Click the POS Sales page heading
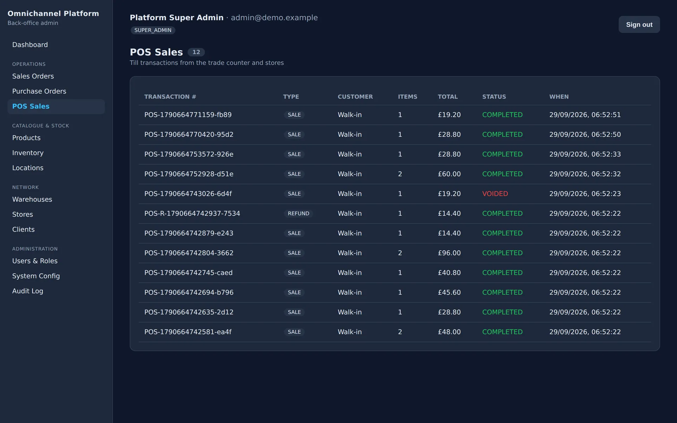Viewport: 677px width, 423px height. click(x=156, y=52)
